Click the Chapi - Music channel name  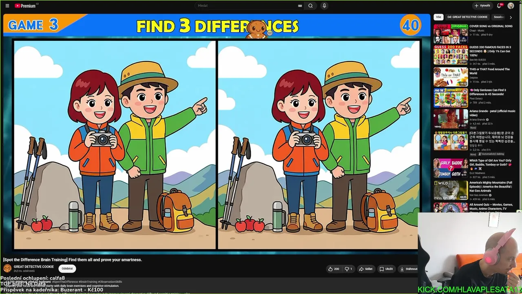tap(477, 31)
